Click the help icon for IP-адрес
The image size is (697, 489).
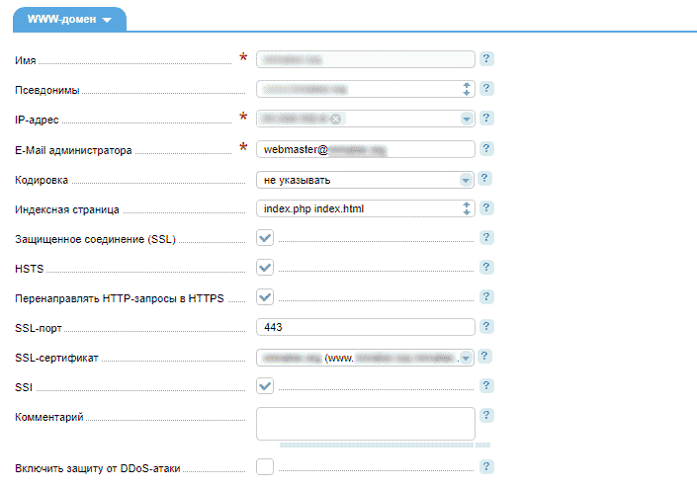(x=486, y=119)
